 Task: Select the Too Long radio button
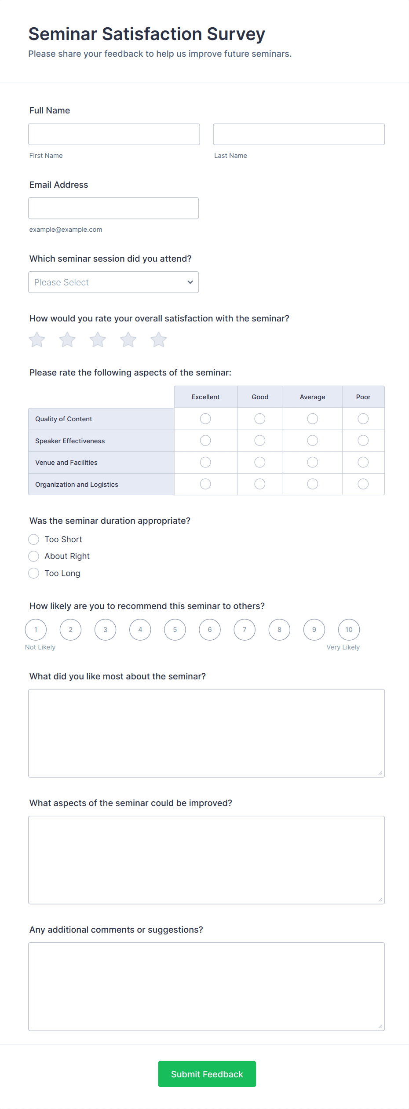(x=34, y=573)
